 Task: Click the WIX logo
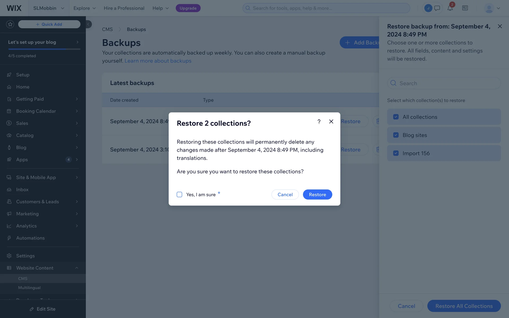14,8
